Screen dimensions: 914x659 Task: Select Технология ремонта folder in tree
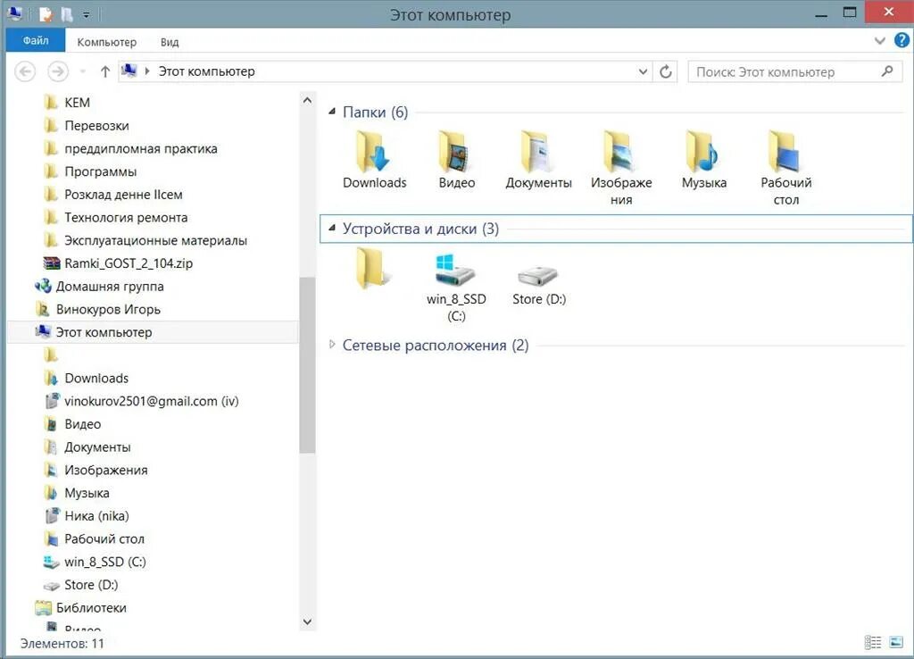[126, 218]
